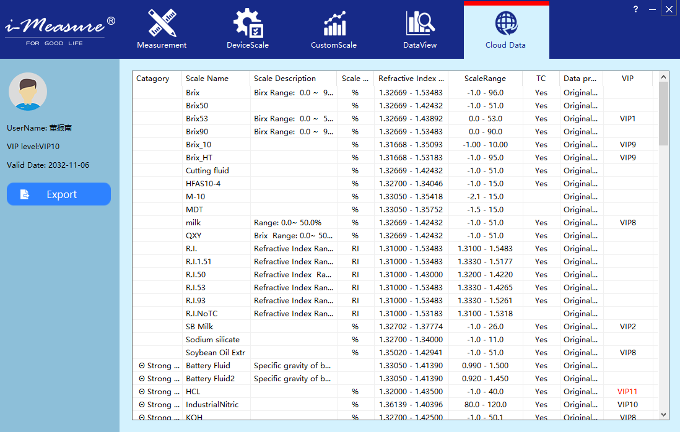Collapse the Strong group at Battery Fluid row
Image resolution: width=680 pixels, height=432 pixels.
tap(142, 366)
